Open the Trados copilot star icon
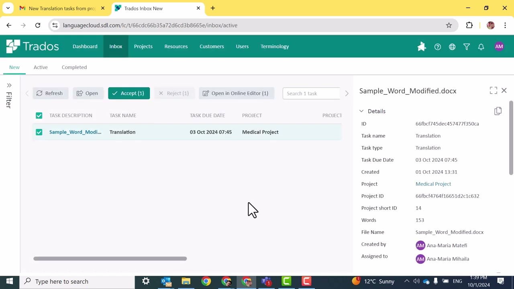This screenshot has height=289, width=514. [x=421, y=47]
